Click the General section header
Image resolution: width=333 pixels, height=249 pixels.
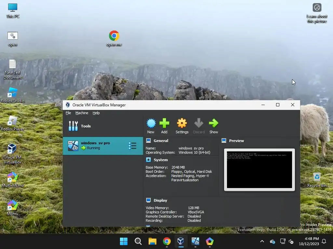click(161, 141)
